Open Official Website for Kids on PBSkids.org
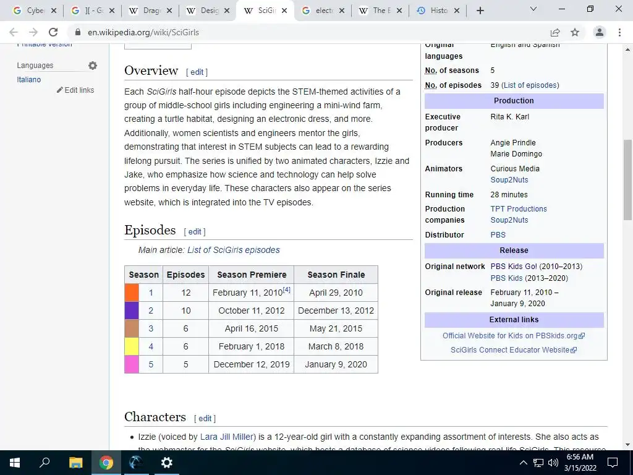Screen dimensions: 633x475 514,336
